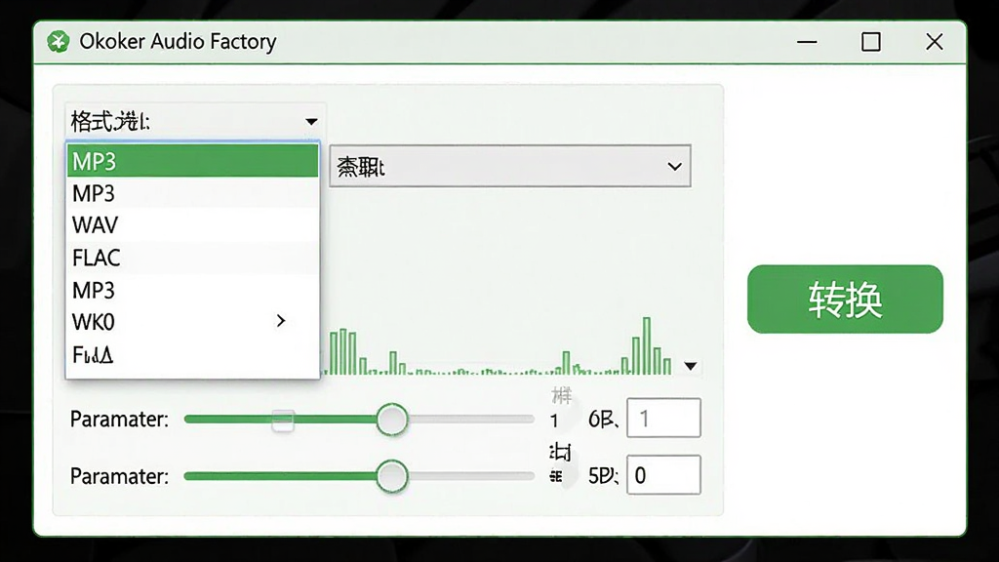Click the black triangle beside the spectrum
The image size is (999, 562).
pyautogui.click(x=690, y=366)
